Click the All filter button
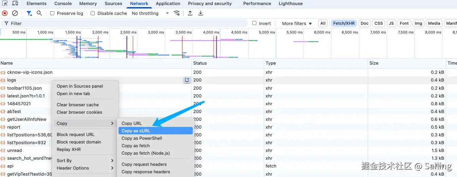The width and height of the screenshot is (457, 177). (x=323, y=23)
